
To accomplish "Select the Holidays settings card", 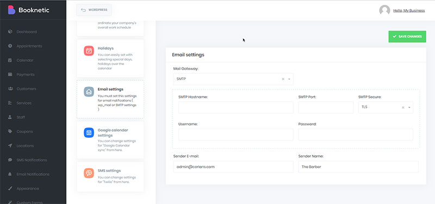I will coord(110,58).
